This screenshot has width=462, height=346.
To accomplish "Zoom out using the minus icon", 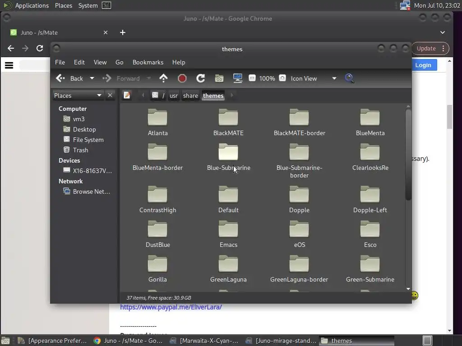I will coord(252,78).
